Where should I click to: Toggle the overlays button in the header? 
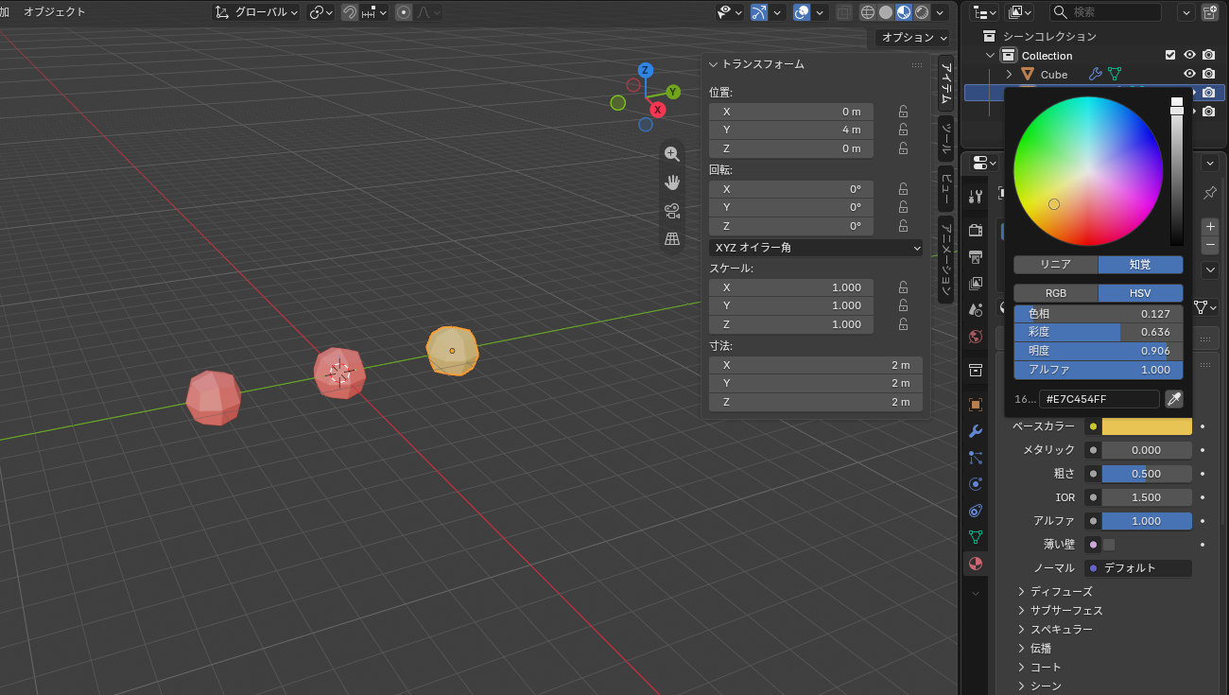[x=802, y=12]
